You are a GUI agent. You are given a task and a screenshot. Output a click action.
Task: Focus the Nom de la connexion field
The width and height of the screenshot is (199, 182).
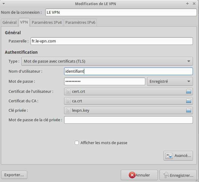[x=121, y=12]
